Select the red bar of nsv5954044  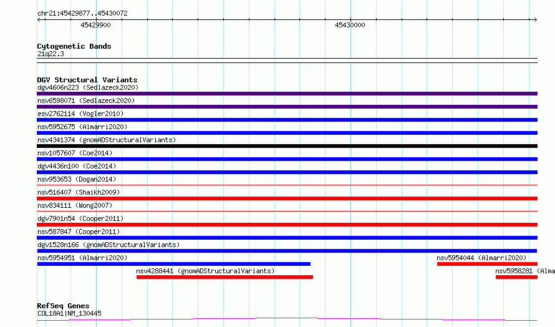tap(488, 264)
